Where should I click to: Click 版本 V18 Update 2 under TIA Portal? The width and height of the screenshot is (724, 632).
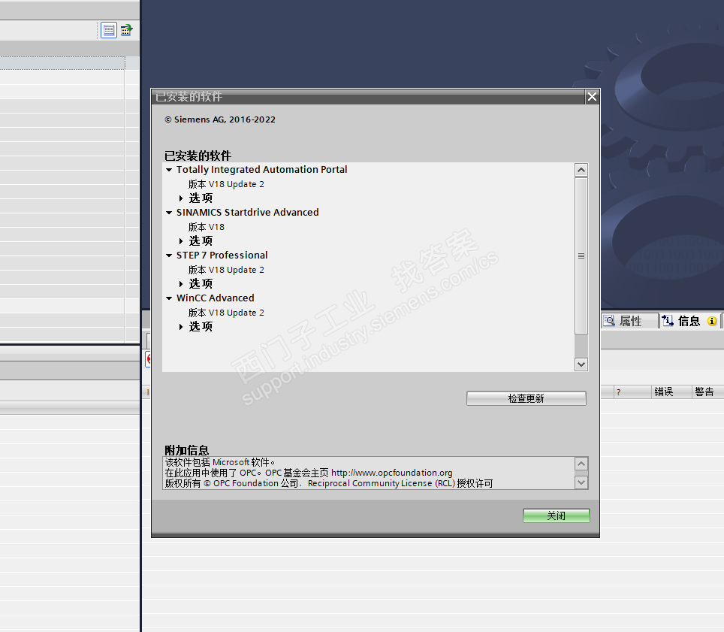point(226,184)
